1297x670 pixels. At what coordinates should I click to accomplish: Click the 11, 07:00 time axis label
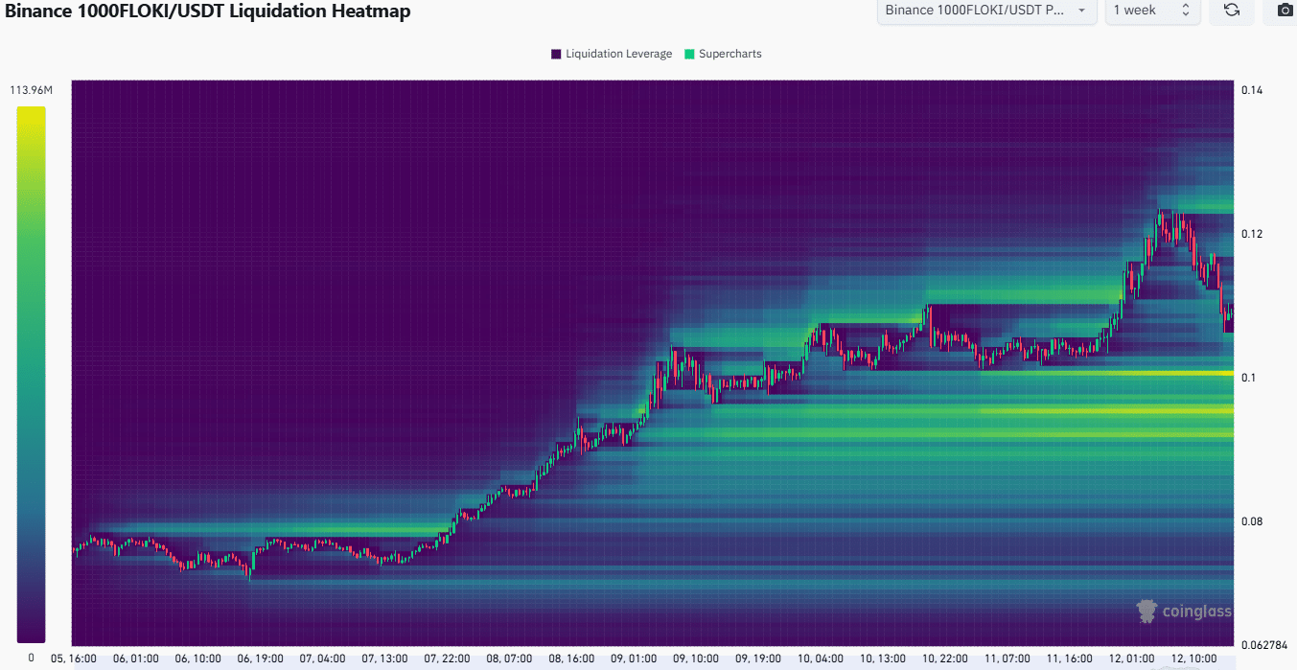click(1007, 659)
